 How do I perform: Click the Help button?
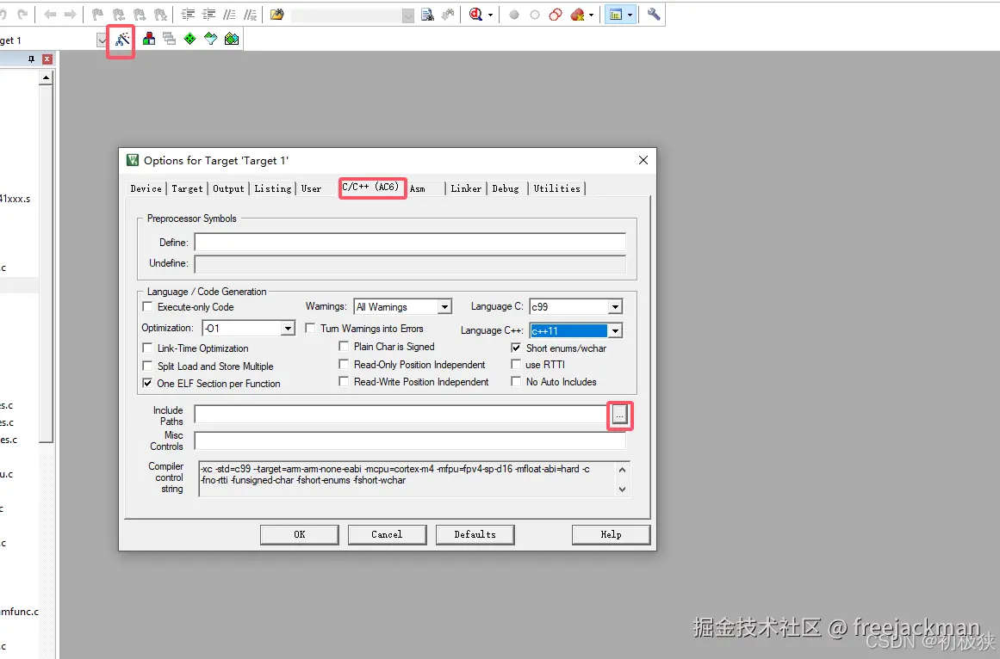pos(611,534)
